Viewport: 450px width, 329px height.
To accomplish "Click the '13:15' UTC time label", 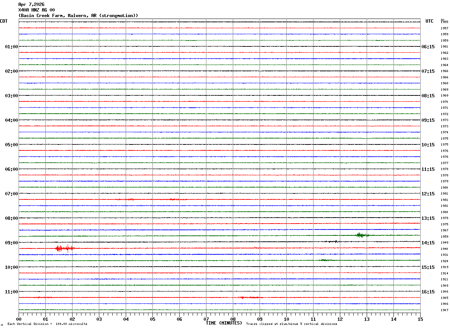I will point(428,218).
